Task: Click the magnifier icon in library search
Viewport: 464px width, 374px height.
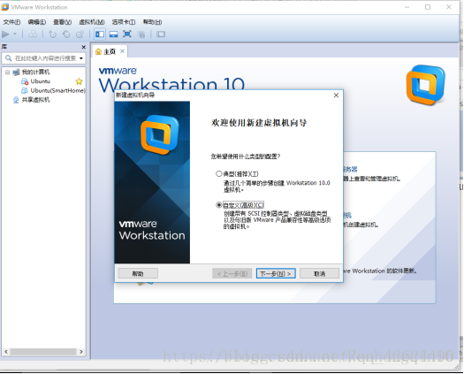Action: [8, 58]
